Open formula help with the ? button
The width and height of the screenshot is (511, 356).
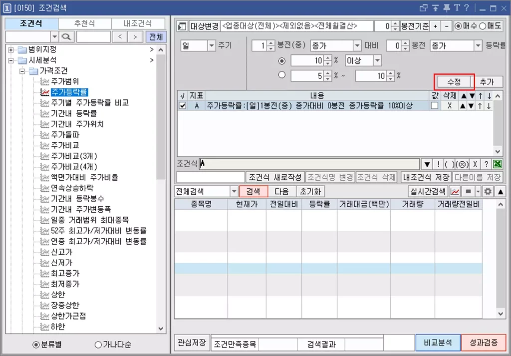(x=486, y=164)
